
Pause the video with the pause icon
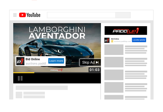(20, 78)
